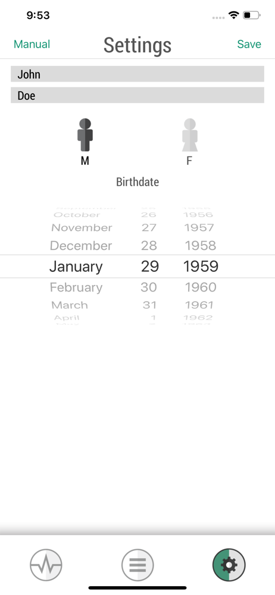275x595 pixels.
Task: Select the female gender figure icon
Action: tap(189, 135)
